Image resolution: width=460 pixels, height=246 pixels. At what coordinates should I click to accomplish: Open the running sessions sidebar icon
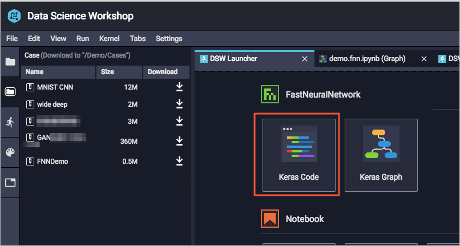(x=10, y=122)
